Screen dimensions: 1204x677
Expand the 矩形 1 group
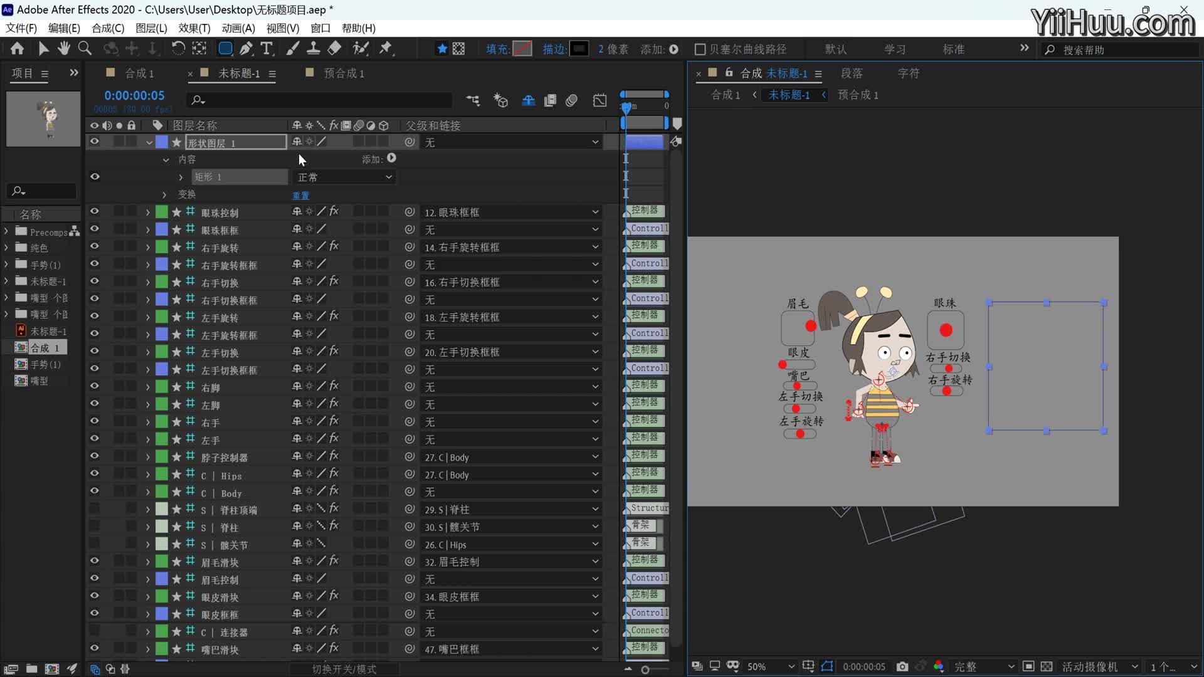click(x=181, y=177)
